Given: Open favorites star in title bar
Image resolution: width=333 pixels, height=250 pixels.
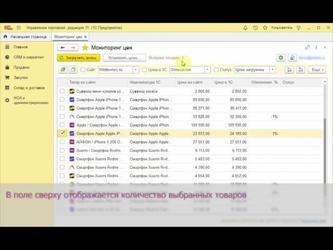Looking at the screenshot, I should pyautogui.click(x=265, y=28).
